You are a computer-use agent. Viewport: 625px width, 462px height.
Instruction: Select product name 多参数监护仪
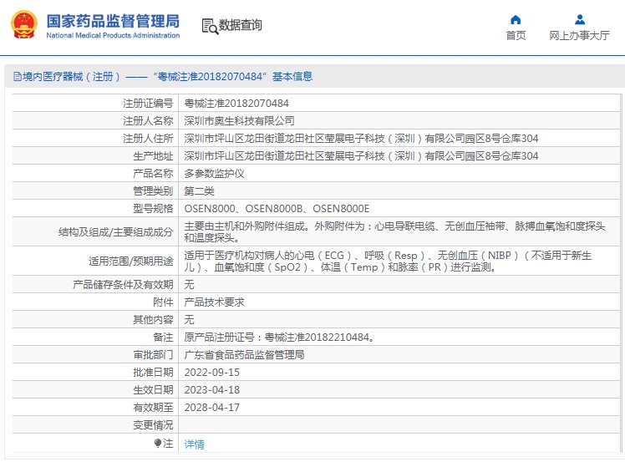point(214,174)
